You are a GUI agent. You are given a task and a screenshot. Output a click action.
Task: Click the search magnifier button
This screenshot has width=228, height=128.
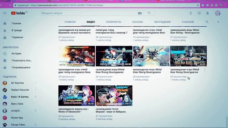pos(149,13)
